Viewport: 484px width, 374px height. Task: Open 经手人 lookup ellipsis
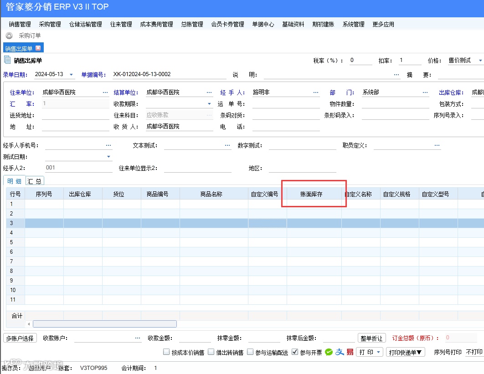click(x=316, y=92)
